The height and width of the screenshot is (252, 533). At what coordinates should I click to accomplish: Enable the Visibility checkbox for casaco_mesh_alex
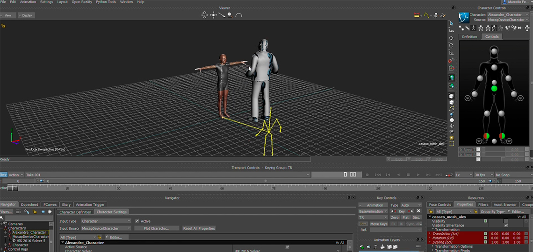(x=505, y=221)
